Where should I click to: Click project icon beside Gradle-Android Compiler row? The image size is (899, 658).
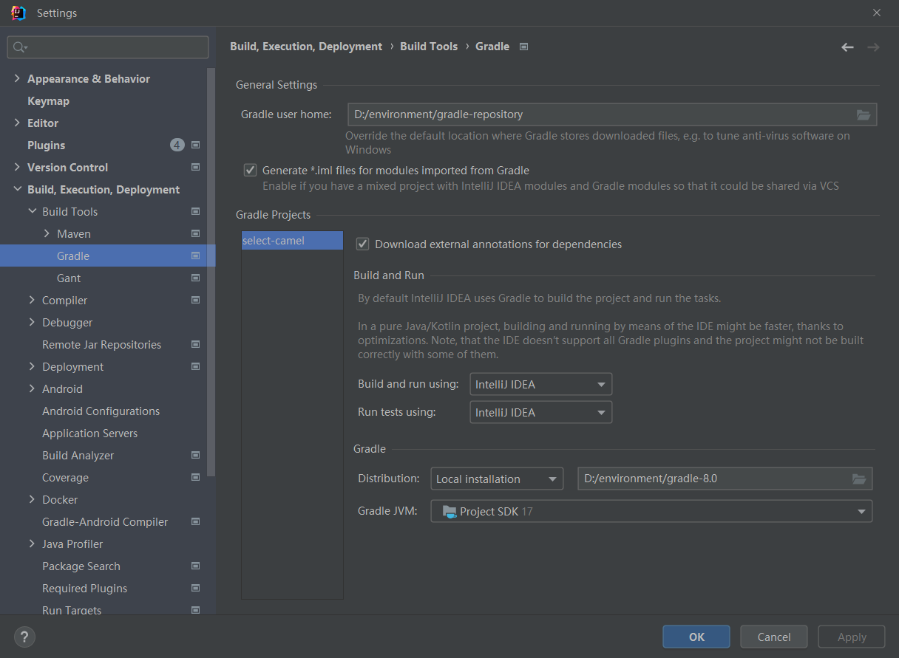[x=195, y=521]
